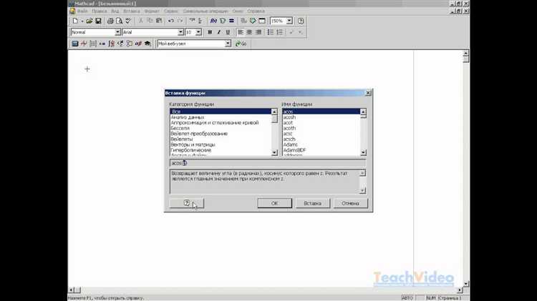537x301 pixels.
Task: Open the Правка menu
Action: pyautogui.click(x=100, y=11)
